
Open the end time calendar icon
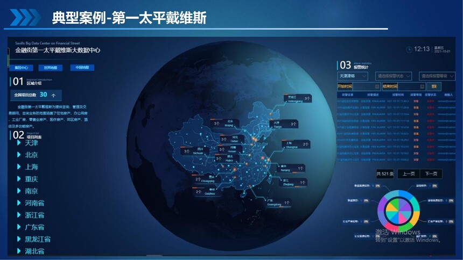(x=422, y=86)
